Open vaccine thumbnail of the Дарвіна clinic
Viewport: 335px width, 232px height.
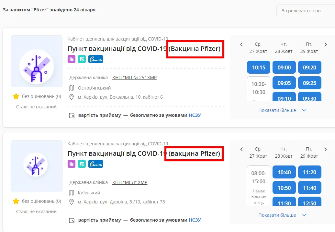37,166
